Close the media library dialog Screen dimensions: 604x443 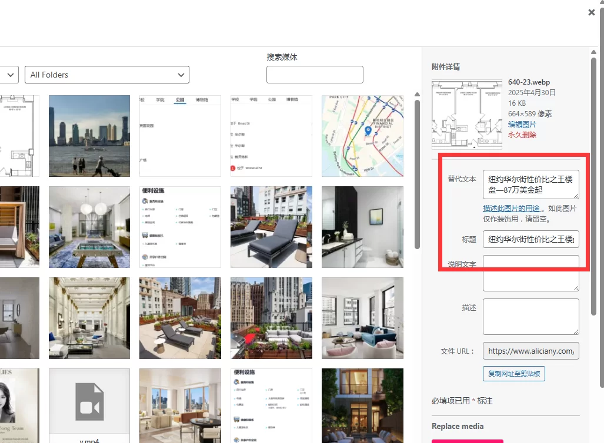click(592, 12)
